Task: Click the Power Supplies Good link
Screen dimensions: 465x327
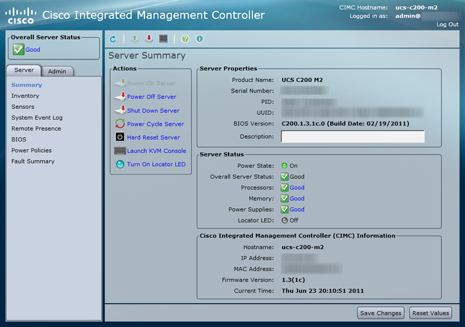Action: pyautogui.click(x=297, y=209)
